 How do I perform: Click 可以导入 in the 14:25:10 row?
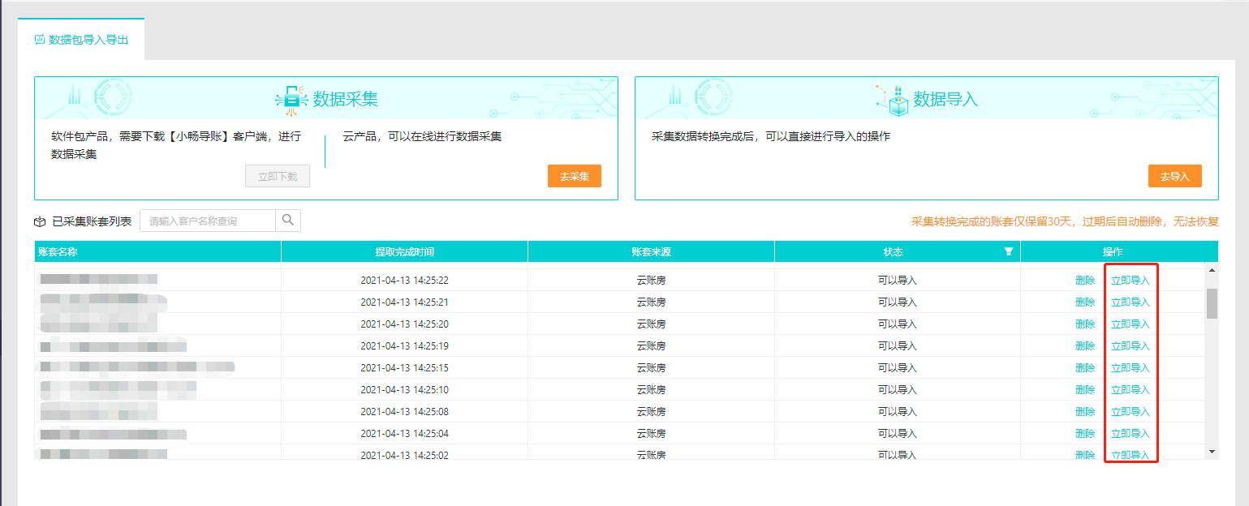click(x=897, y=390)
